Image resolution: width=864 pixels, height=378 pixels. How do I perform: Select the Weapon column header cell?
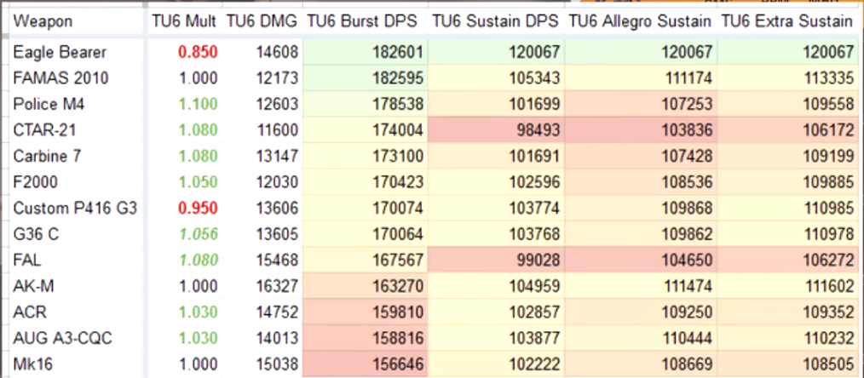(x=74, y=22)
